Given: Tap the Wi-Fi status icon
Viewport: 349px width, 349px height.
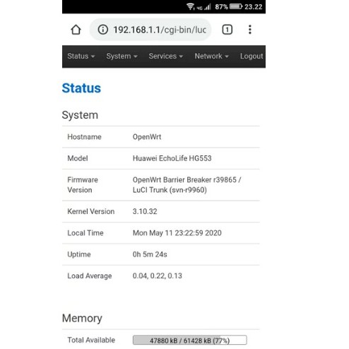Looking at the screenshot, I should click(190, 6).
